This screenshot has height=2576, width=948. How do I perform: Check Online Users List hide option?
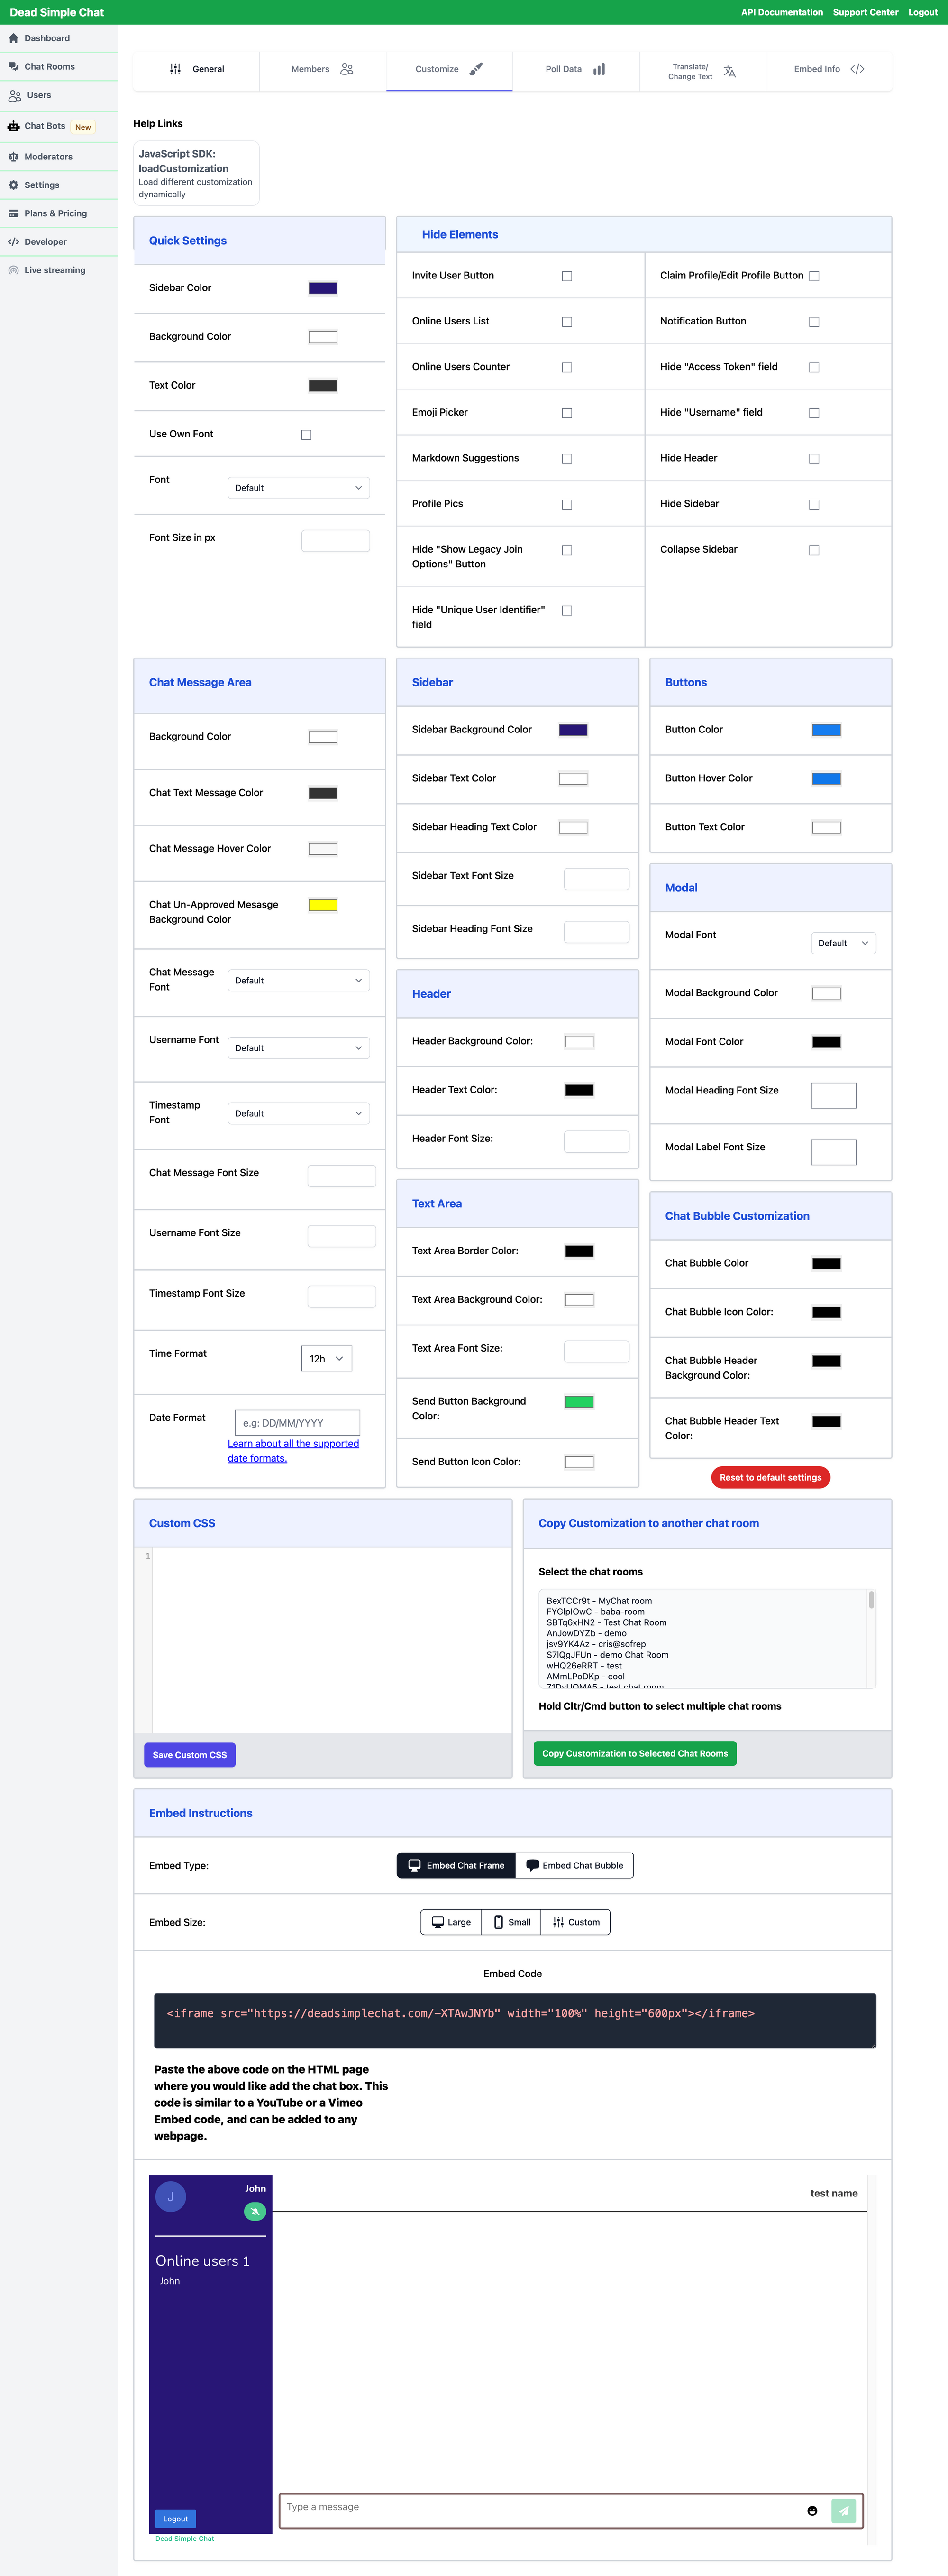click(567, 322)
